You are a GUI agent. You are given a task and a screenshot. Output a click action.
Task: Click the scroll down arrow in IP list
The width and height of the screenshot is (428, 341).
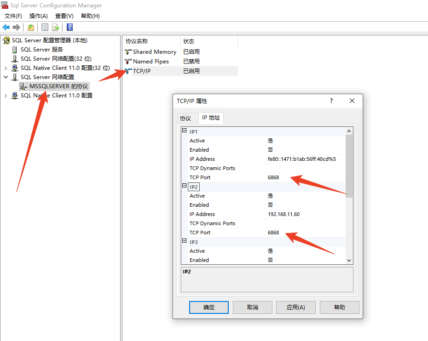[349, 260]
